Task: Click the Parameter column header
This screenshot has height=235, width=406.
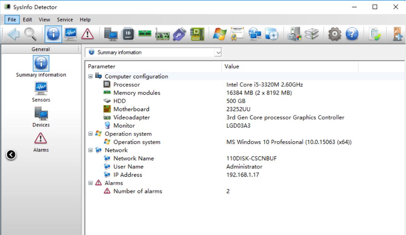Action: click(153, 66)
